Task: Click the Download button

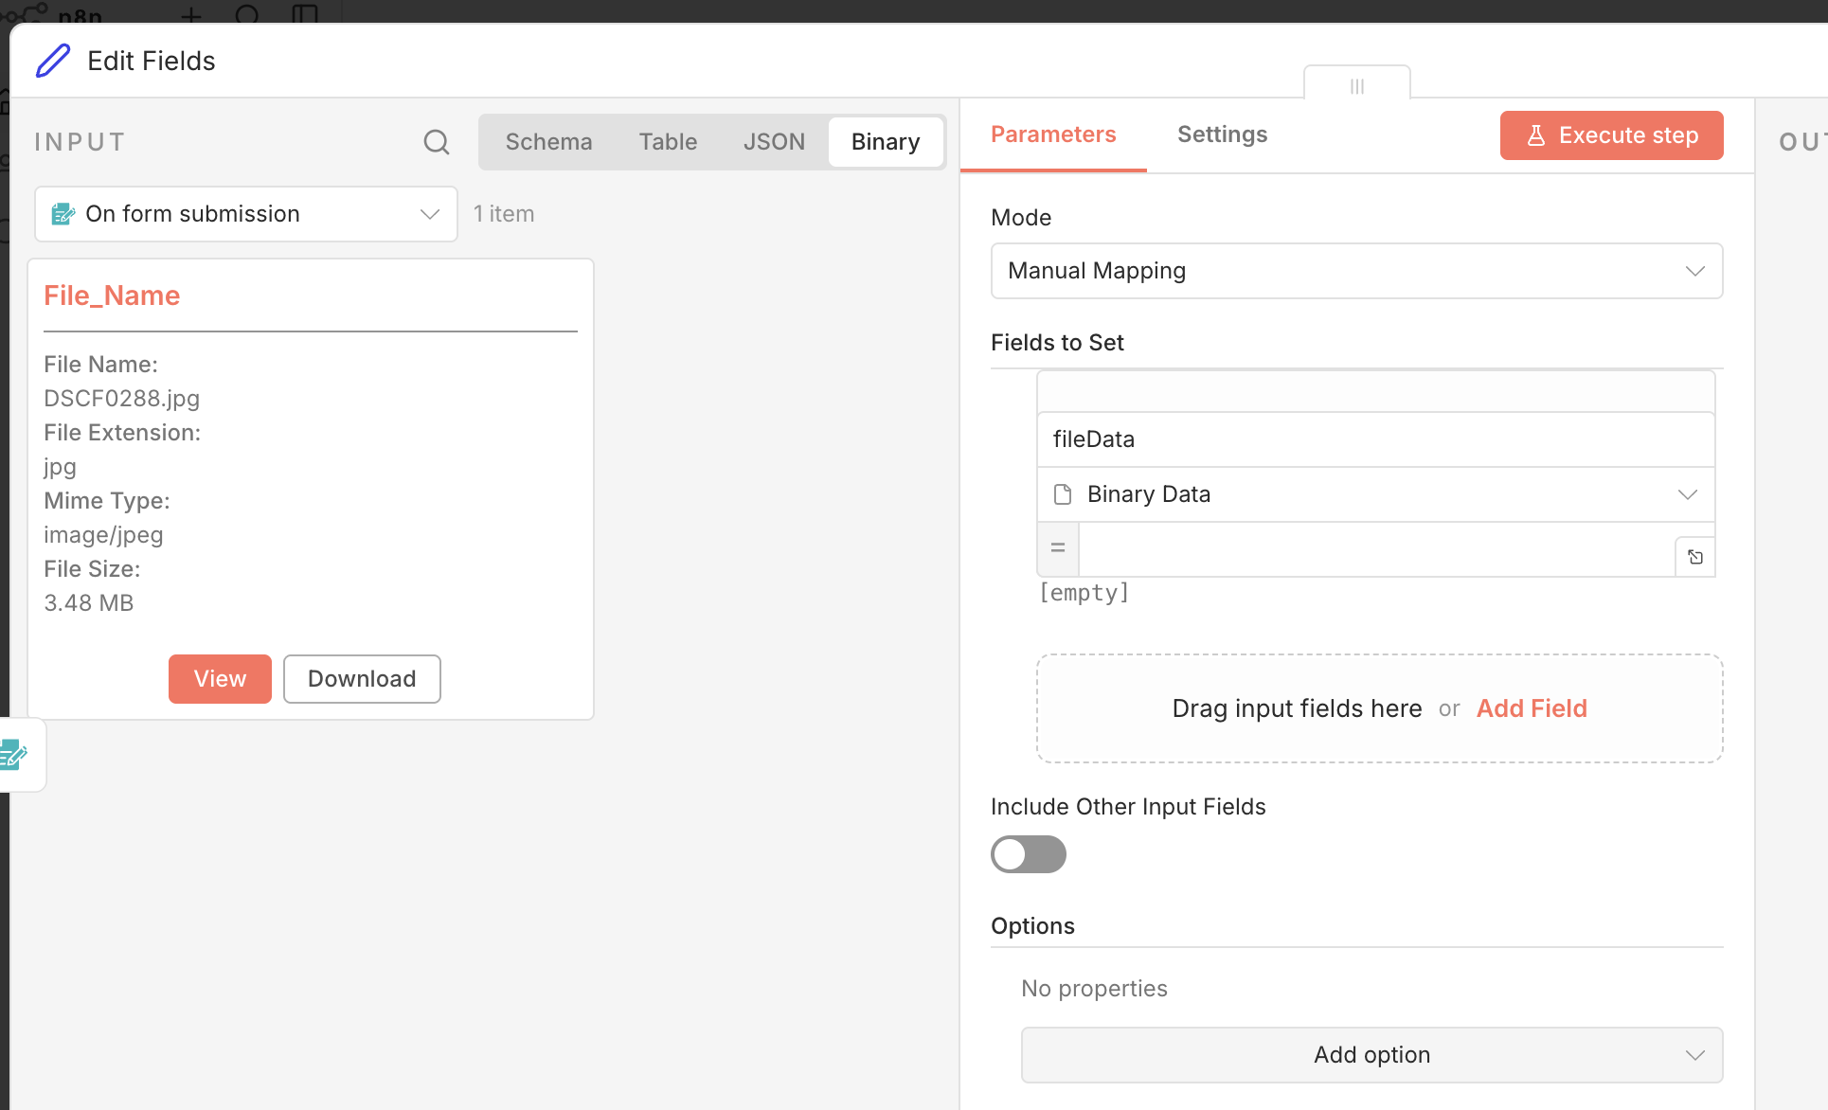Action: point(362,679)
